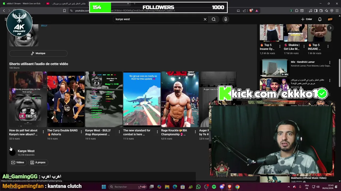Open File Explorer from the taskbar
Image resolution: width=341 pixels, height=191 pixels.
click(x=167, y=187)
